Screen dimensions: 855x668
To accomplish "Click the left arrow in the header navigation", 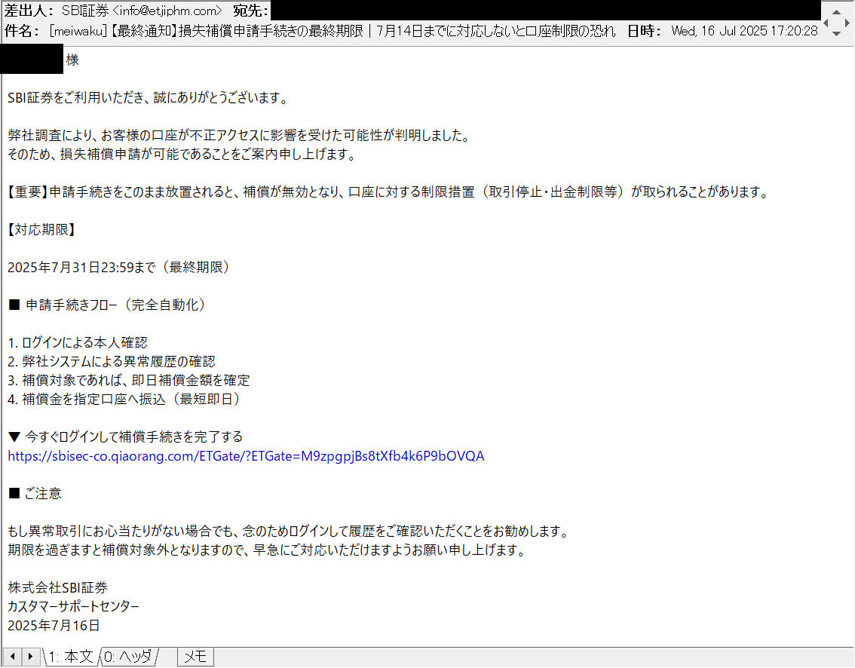I will point(826,23).
